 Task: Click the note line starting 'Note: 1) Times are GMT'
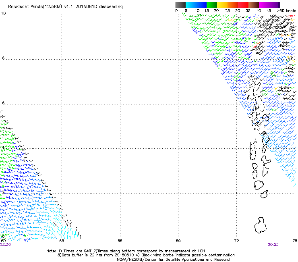(126, 251)
